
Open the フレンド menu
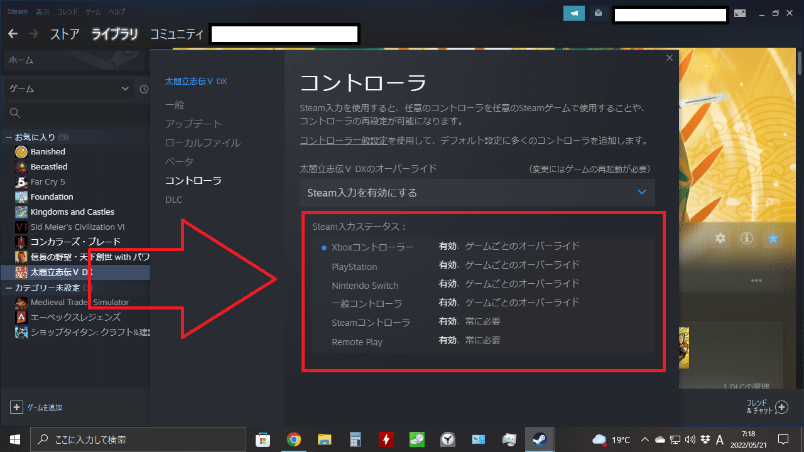[x=68, y=11]
